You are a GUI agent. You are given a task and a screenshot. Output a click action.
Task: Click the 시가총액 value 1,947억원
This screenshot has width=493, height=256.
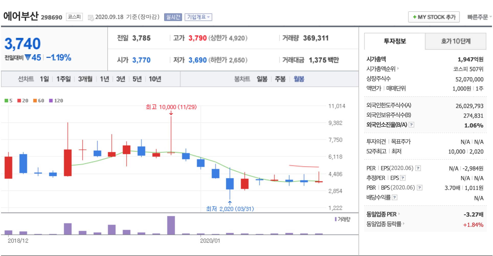470,59
